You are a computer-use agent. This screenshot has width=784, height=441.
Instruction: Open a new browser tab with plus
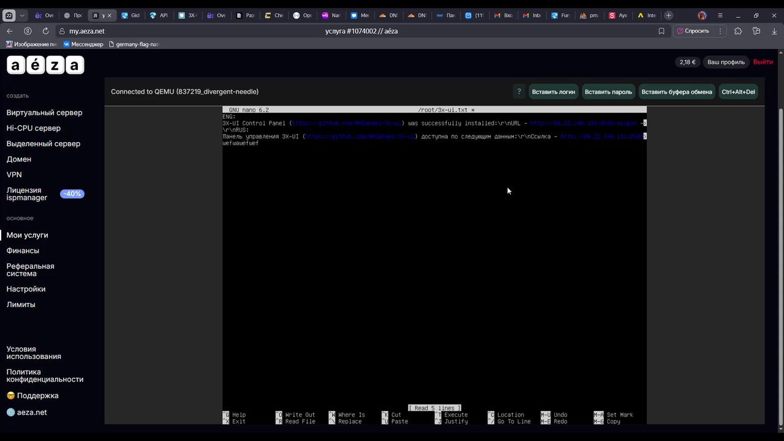[668, 15]
